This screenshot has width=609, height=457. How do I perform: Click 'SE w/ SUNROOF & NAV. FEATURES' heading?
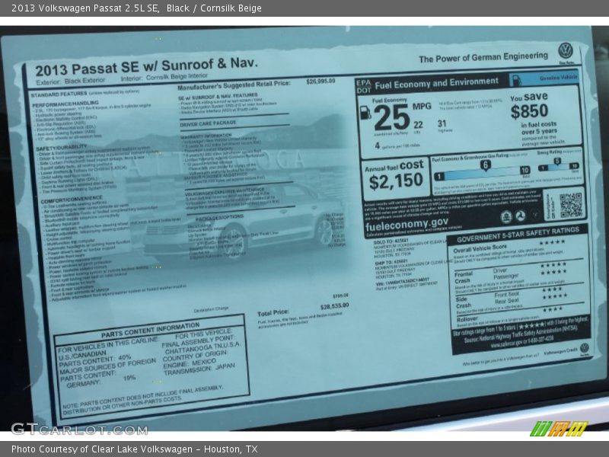pyautogui.click(x=218, y=97)
